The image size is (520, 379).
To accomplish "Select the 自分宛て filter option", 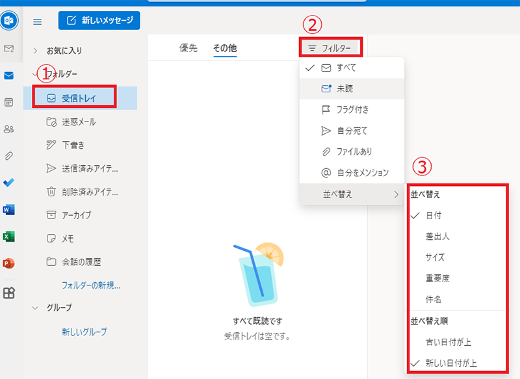I will pyautogui.click(x=352, y=131).
